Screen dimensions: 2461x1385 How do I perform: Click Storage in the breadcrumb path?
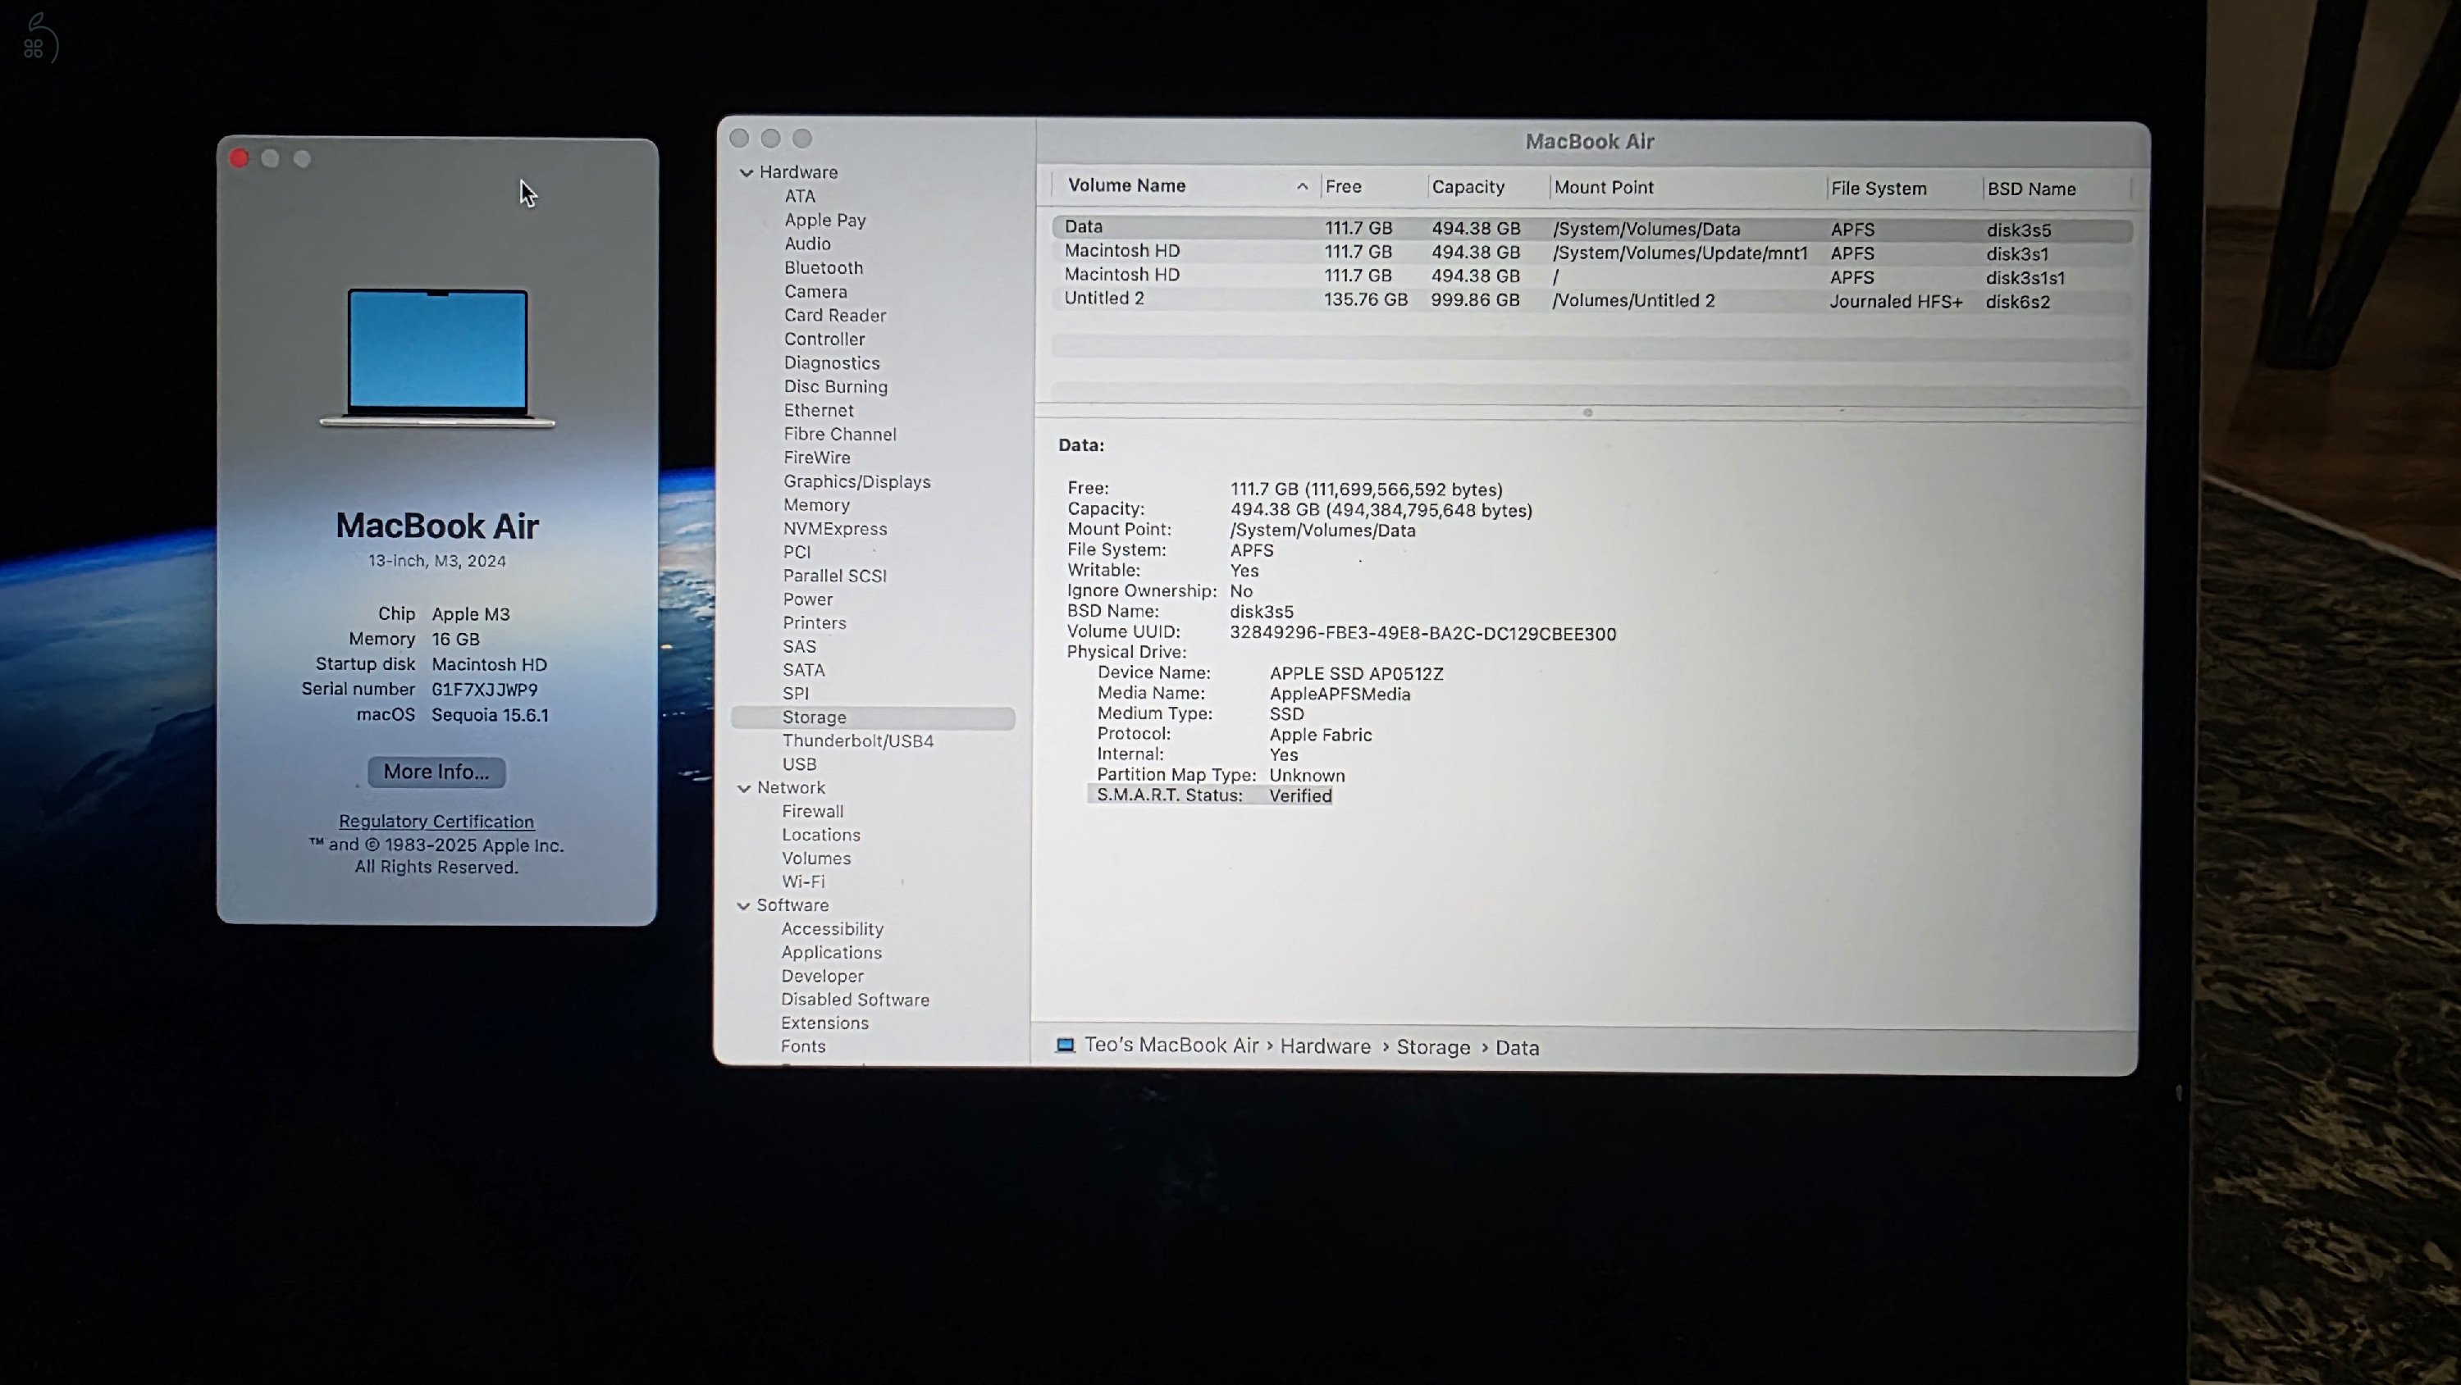tap(1433, 1046)
